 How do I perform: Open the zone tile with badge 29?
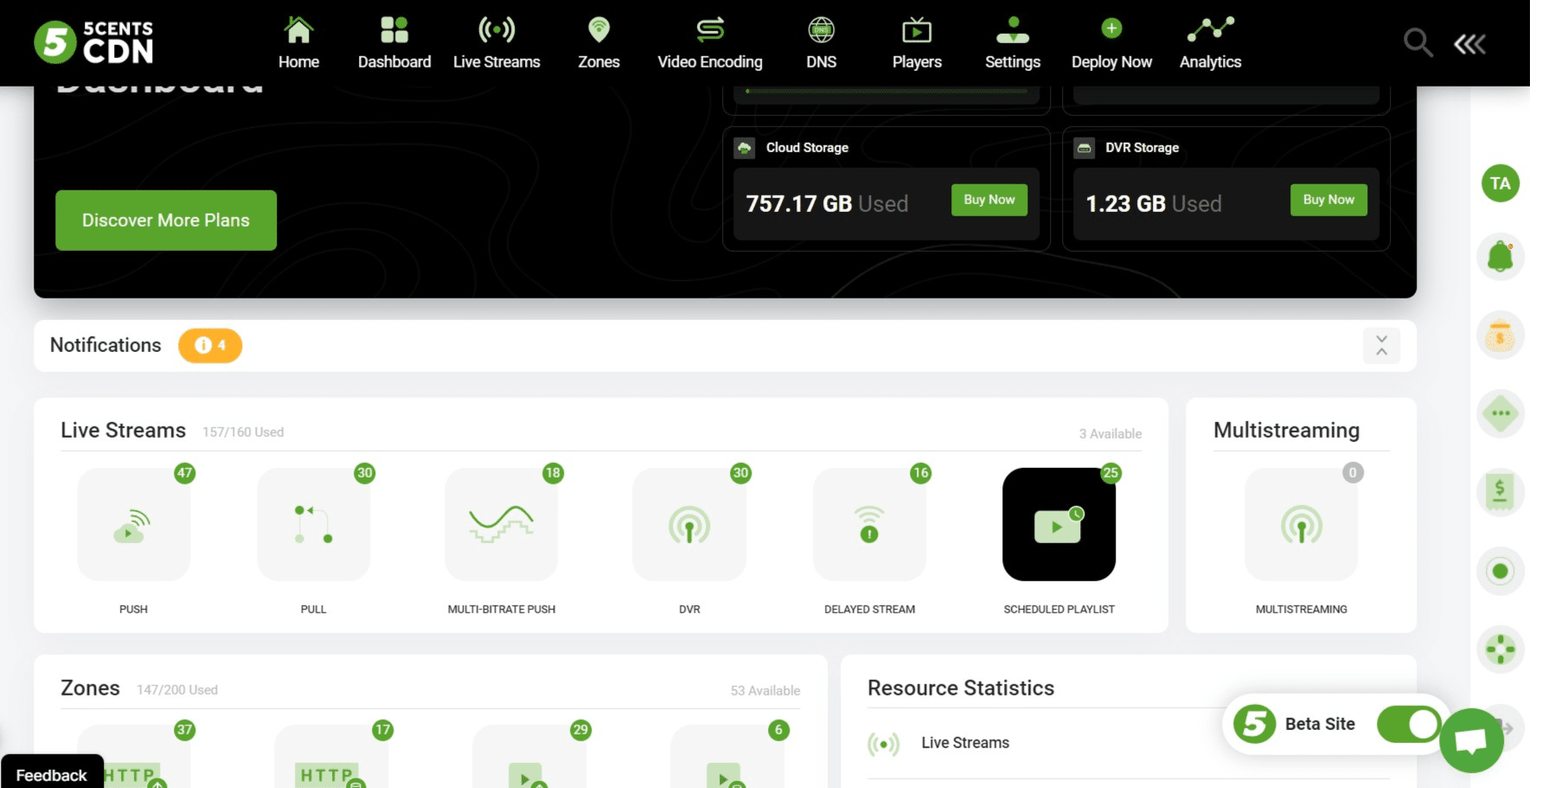[529, 757]
